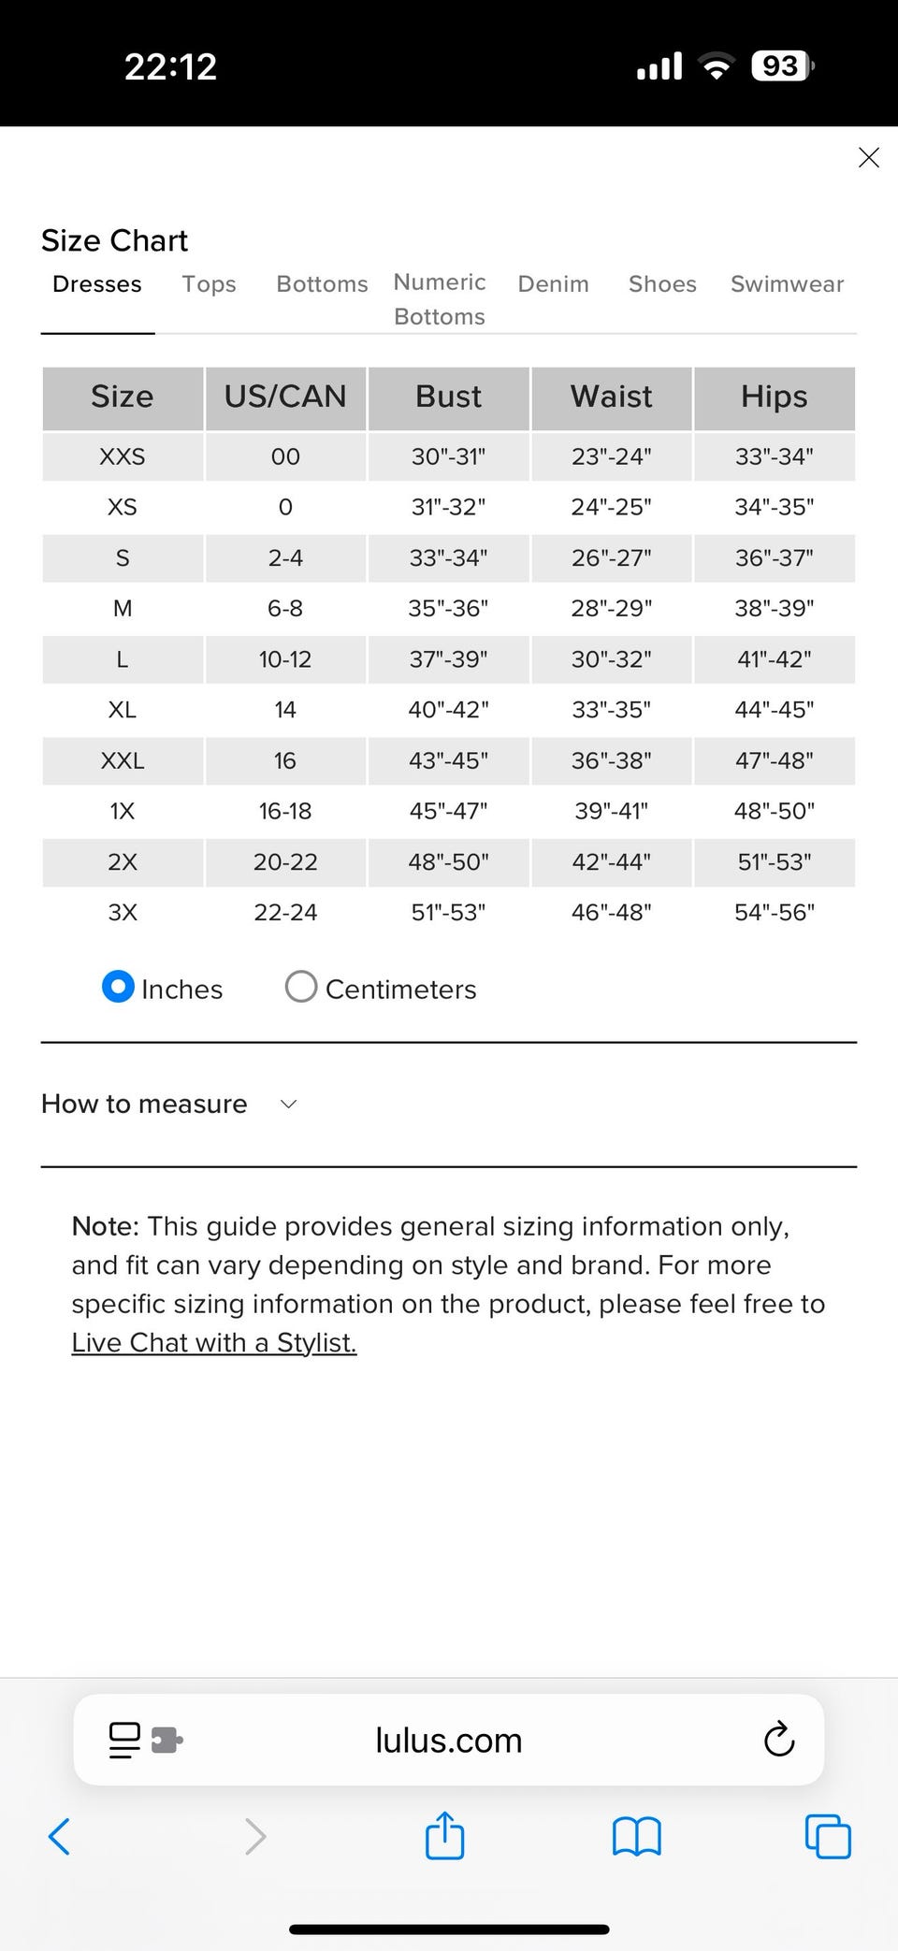The height and width of the screenshot is (1951, 898).
Task: Tap the Safari back arrow
Action: [59, 1835]
